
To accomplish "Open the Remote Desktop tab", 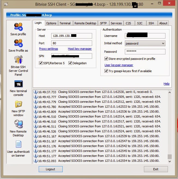I will (85, 23).
